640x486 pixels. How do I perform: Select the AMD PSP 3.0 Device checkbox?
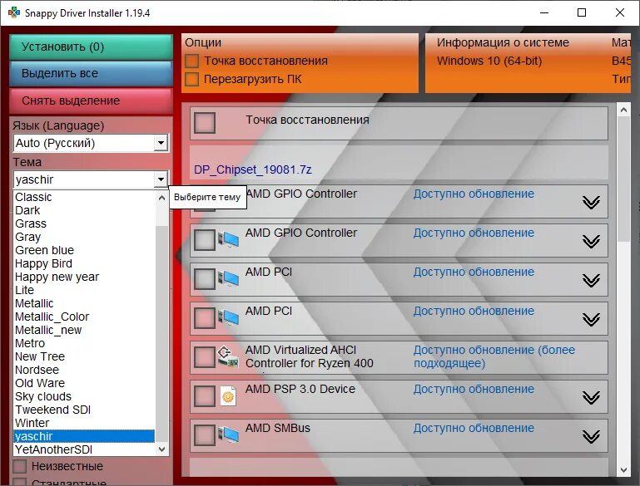tap(205, 396)
